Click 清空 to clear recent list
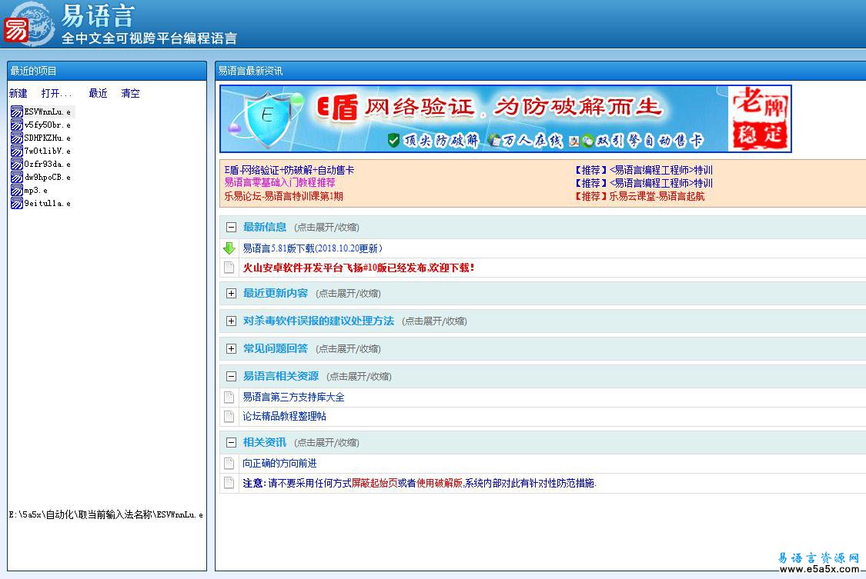Screen dimensions: 866x579 click(130, 93)
